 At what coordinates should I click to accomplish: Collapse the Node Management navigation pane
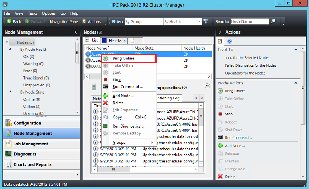click(76, 32)
